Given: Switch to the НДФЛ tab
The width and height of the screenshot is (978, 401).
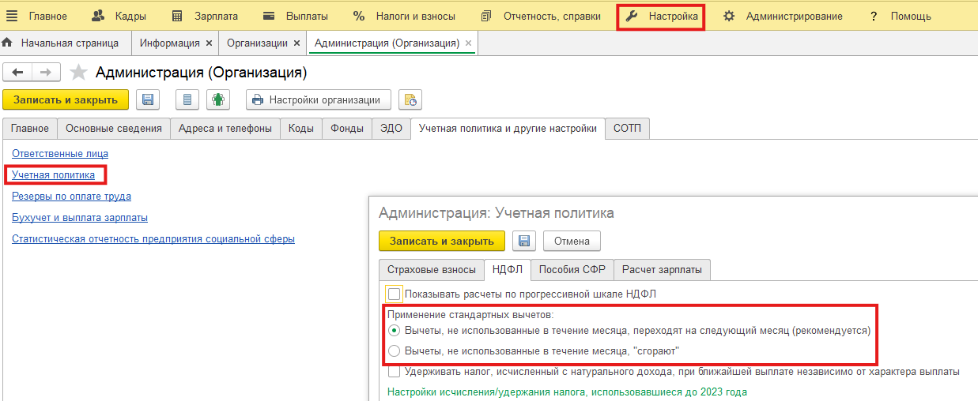Looking at the screenshot, I should 507,269.
